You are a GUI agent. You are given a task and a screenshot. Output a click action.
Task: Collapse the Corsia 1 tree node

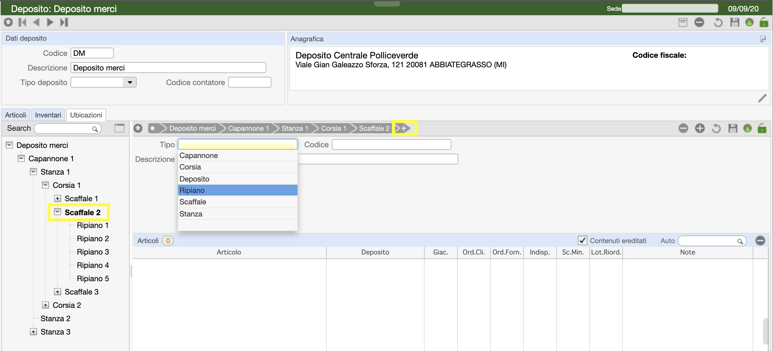[45, 185]
